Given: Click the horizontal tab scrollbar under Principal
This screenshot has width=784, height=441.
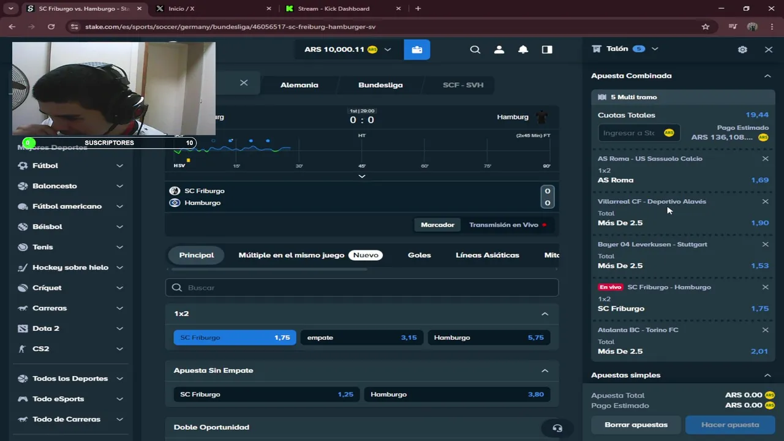Looking at the screenshot, I should (269, 269).
